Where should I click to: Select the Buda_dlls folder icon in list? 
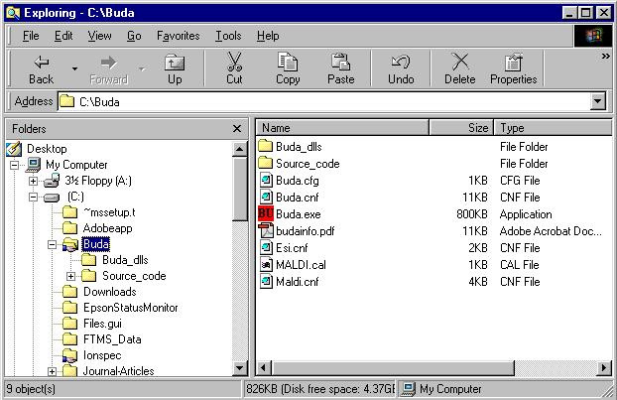pos(266,147)
